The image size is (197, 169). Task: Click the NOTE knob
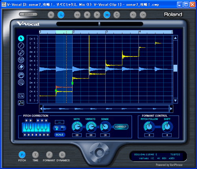tap(77, 127)
